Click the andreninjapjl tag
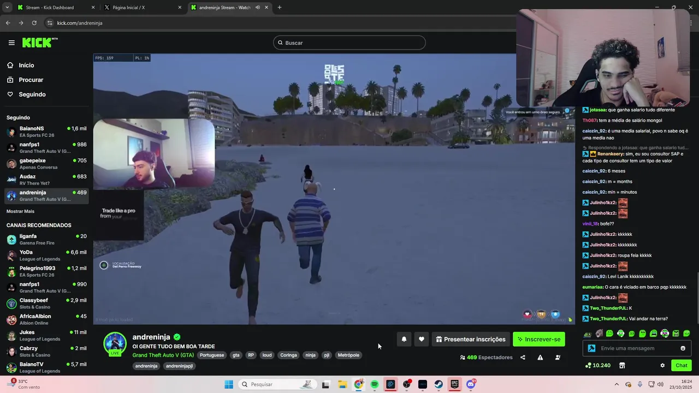699x393 pixels. (x=179, y=366)
